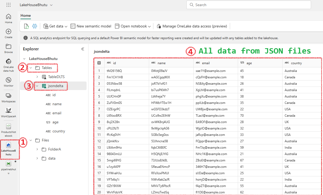This screenshot has width=323, height=195.
Task: Switch to the Home tab
Action: point(26,16)
